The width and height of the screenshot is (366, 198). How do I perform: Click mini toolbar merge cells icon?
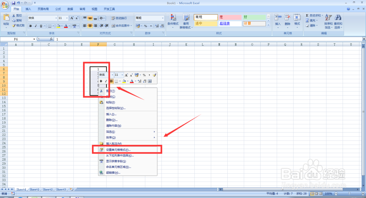[150, 81]
